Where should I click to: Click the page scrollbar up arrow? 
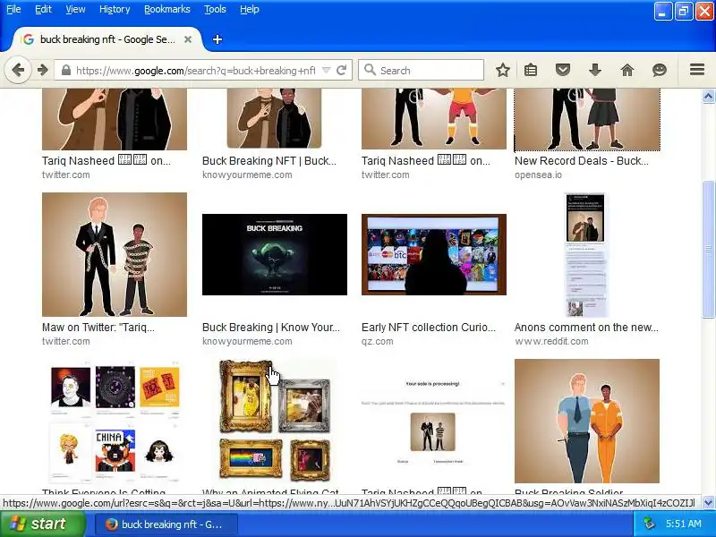click(x=708, y=97)
